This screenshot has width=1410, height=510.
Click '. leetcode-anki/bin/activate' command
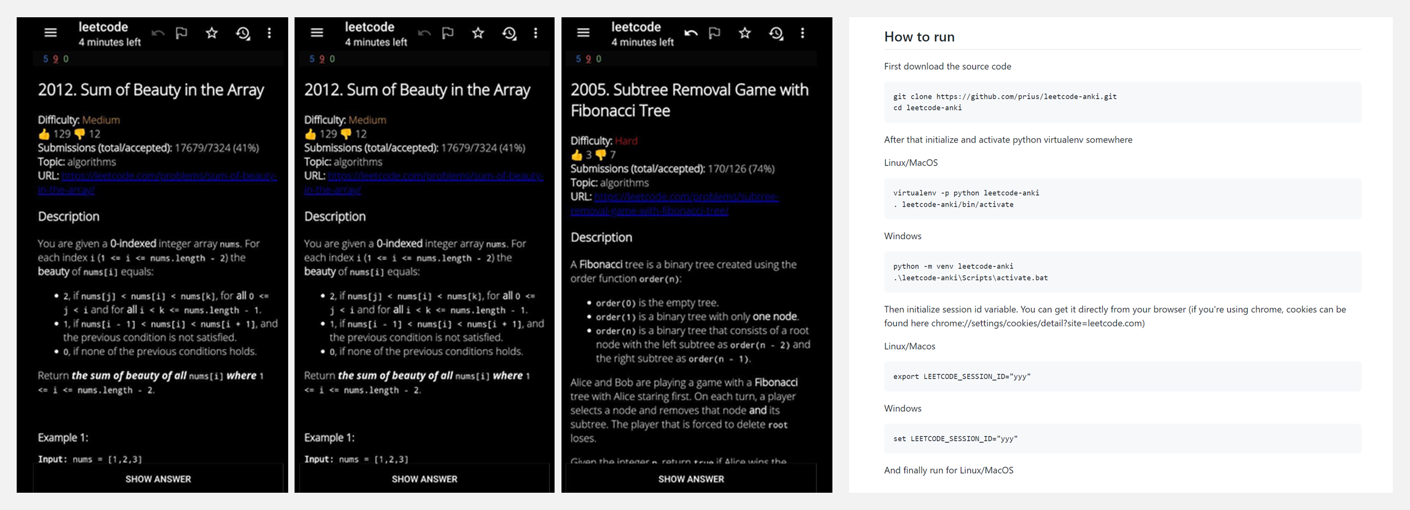coord(953,204)
